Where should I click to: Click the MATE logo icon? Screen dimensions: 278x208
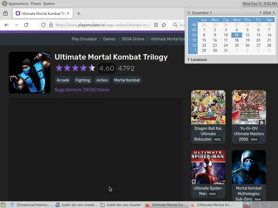pyautogui.click(x=4, y=4)
